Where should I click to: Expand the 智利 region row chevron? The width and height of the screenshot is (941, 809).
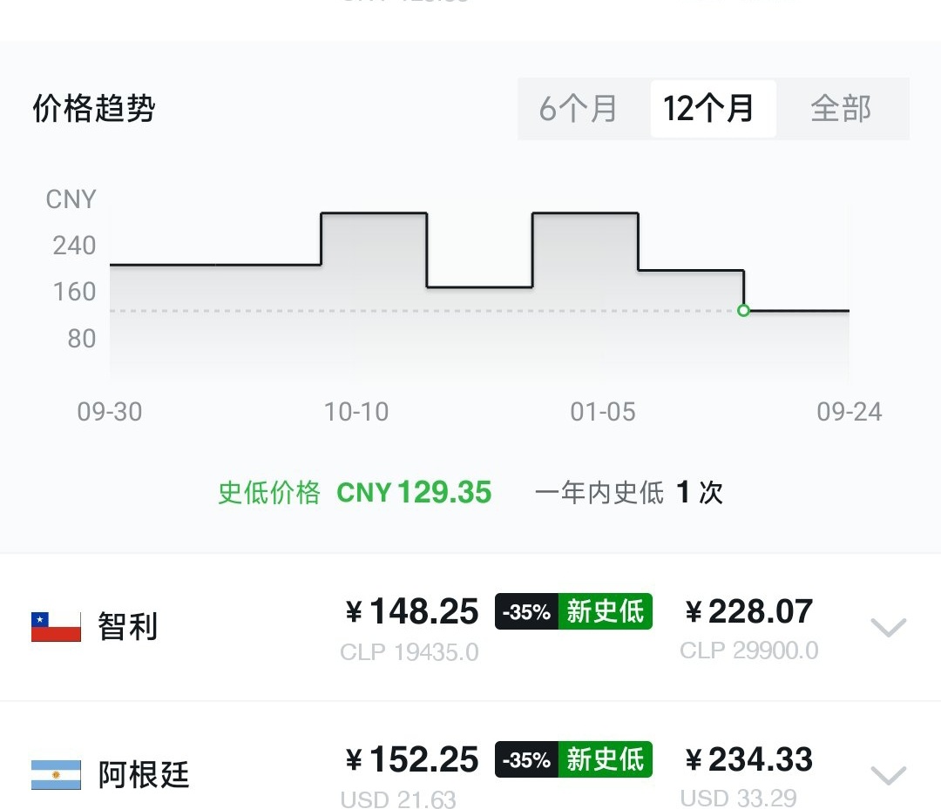[x=888, y=627]
